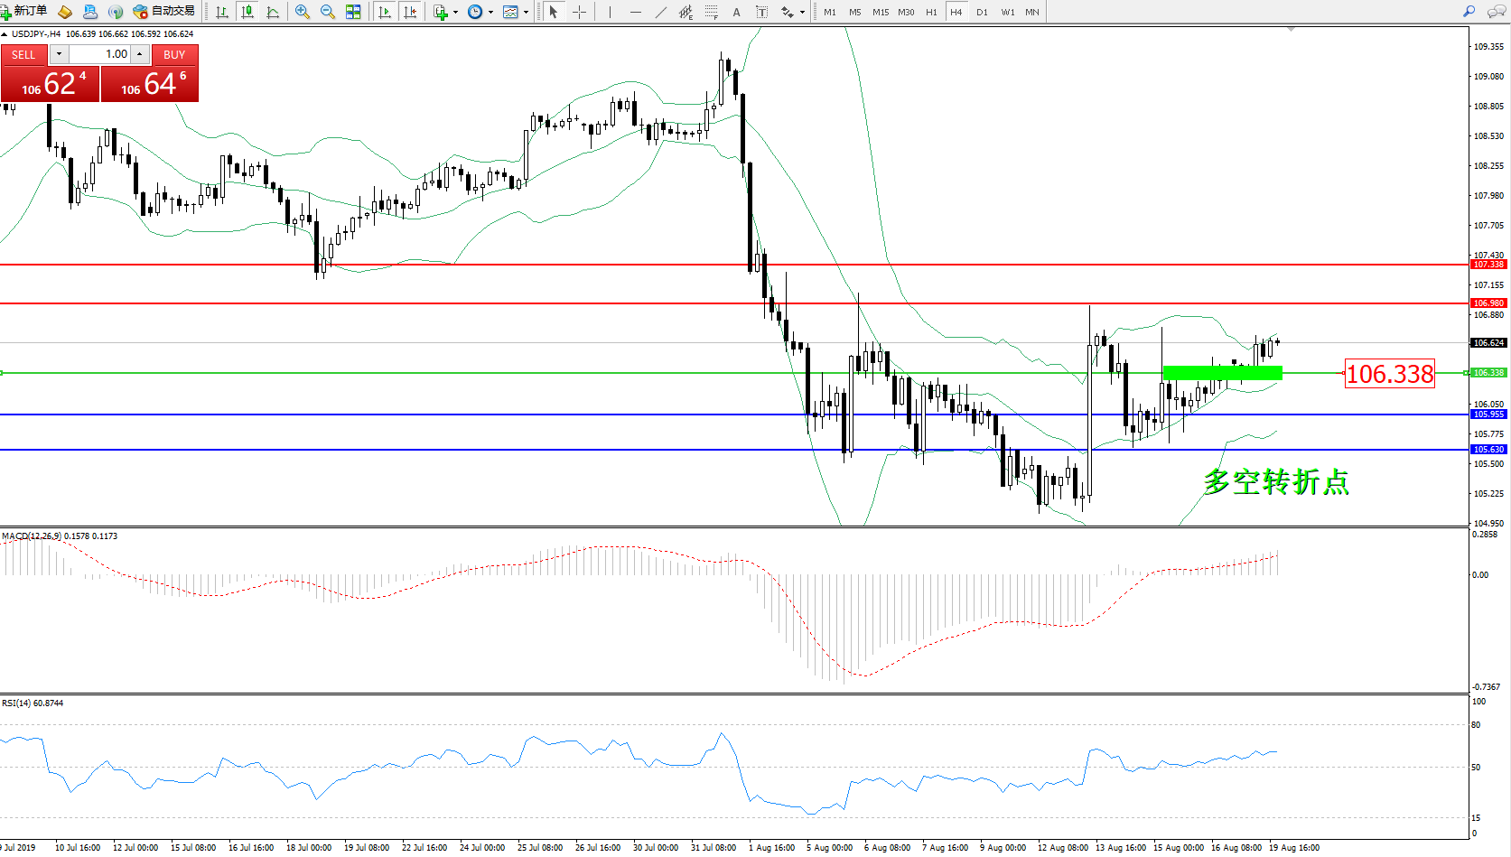Image resolution: width=1511 pixels, height=857 pixels.
Task: Select the Crosshair tool
Action: coord(579,12)
